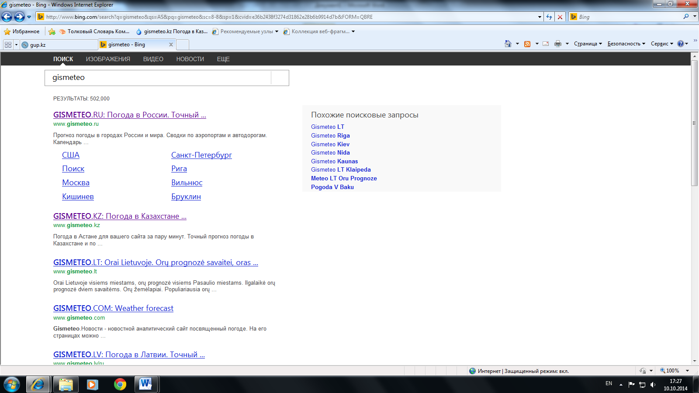Click the Read mail envelope icon
Image resolution: width=699 pixels, height=393 pixels.
546,44
